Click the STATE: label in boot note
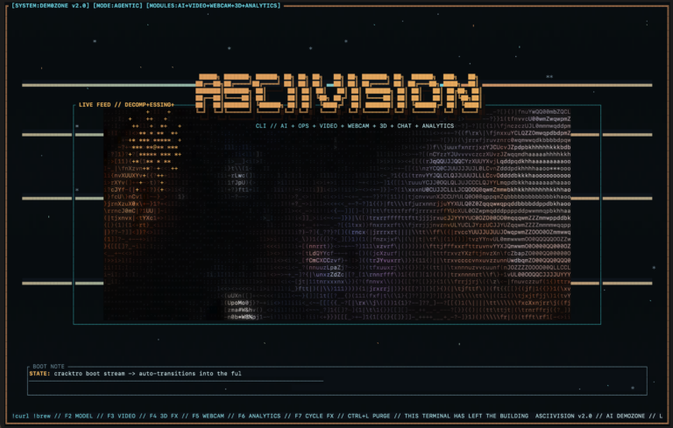The width and height of the screenshot is (673, 428). (x=39, y=374)
